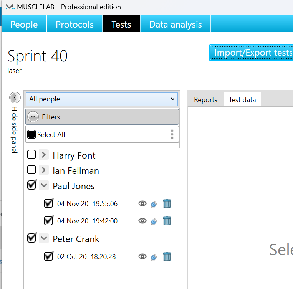Screen dimensions: 293x289
Task: Uncheck the Peter Crank checkbox
Action: point(31,238)
